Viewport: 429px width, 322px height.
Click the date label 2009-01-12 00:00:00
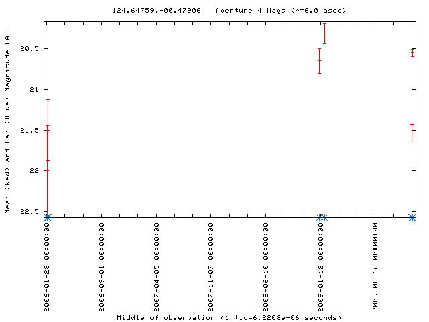coord(320,267)
